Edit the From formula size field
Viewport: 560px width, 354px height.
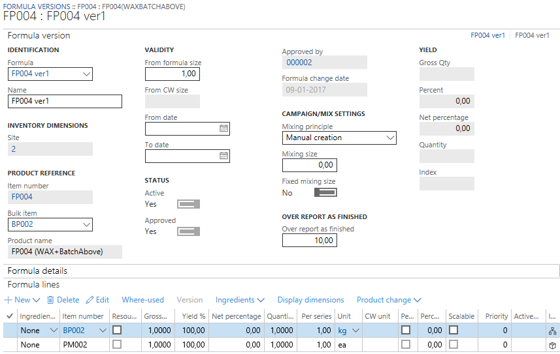[172, 74]
